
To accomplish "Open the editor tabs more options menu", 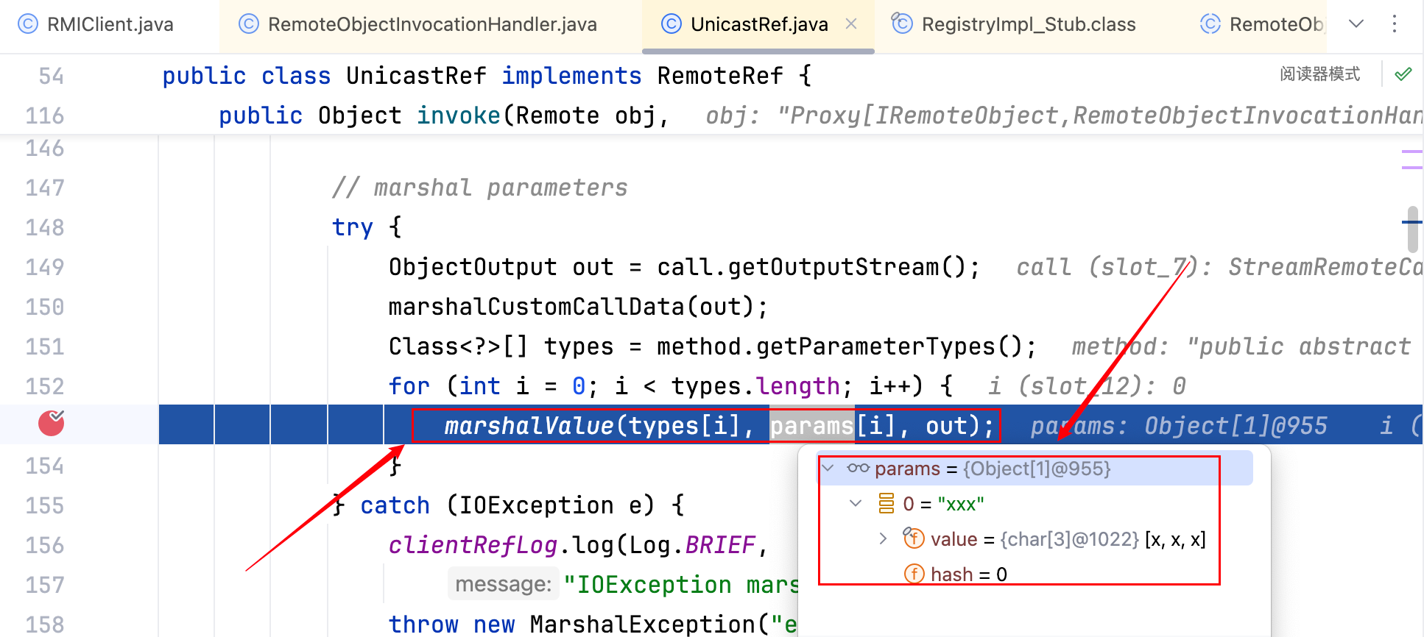I will point(1394,24).
